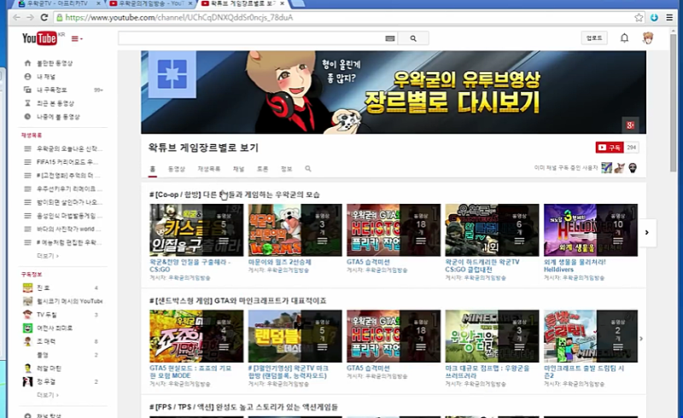Open the Worms playlist thumbnail
The width and height of the screenshot is (683, 418).
[295, 230]
